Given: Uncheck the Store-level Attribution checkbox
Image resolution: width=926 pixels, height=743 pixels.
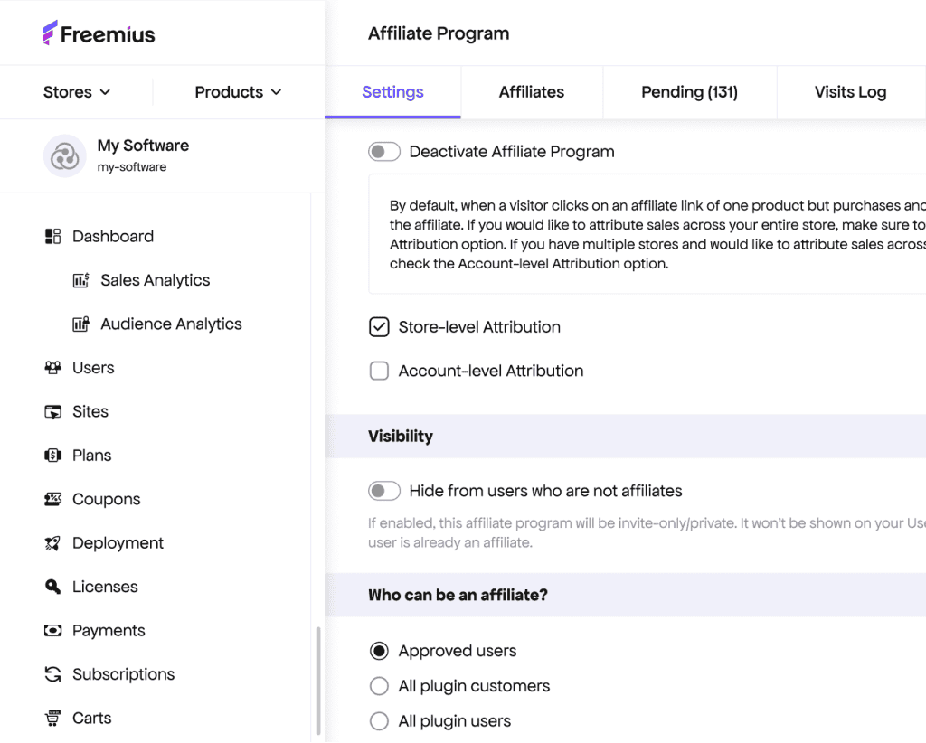Looking at the screenshot, I should [x=379, y=327].
